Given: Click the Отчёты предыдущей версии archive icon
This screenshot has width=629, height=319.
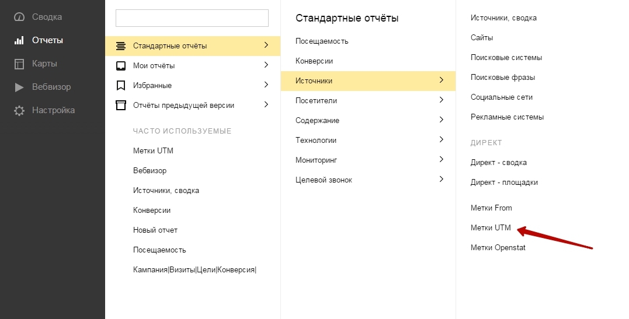Looking at the screenshot, I should [121, 105].
